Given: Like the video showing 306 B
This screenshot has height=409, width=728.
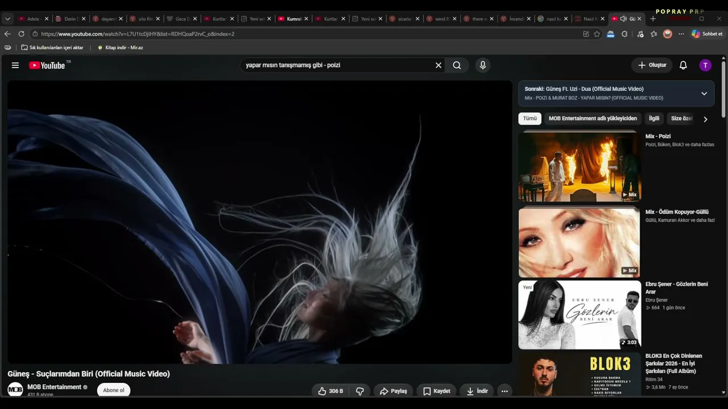Looking at the screenshot, I should click(x=330, y=391).
